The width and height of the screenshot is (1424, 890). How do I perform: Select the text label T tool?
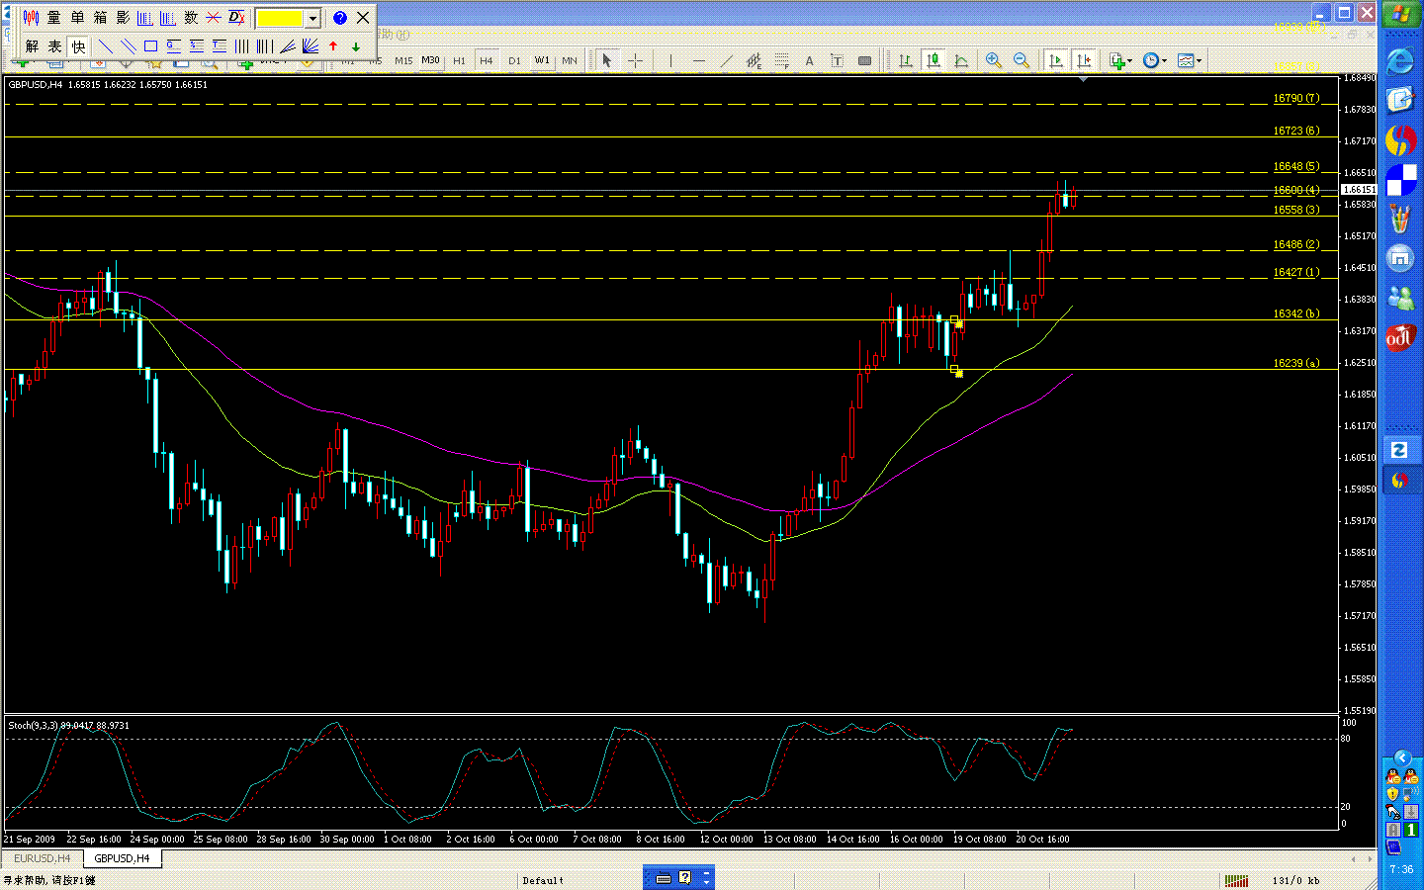[x=837, y=60]
